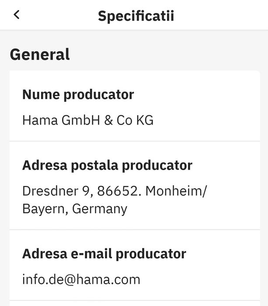Click the word Nume in first label
Screen dimensions: 268x306
[41, 94]
